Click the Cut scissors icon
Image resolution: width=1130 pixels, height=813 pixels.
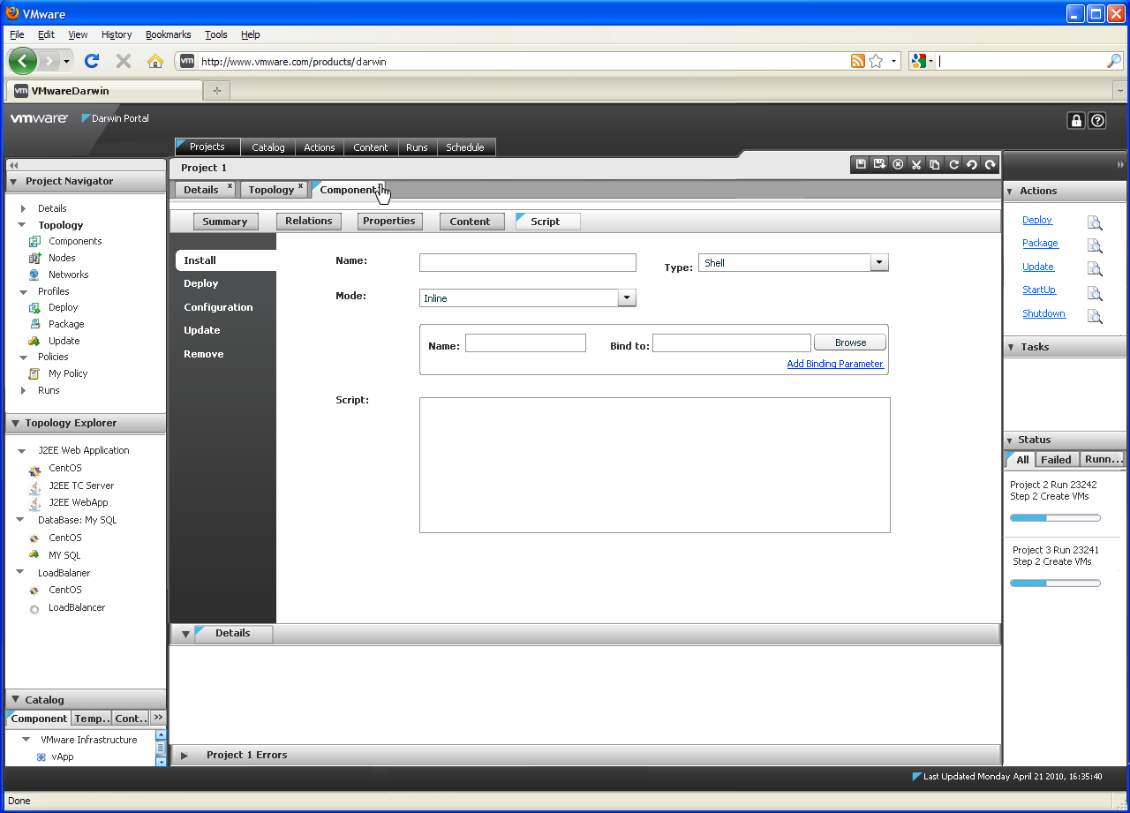coord(916,164)
